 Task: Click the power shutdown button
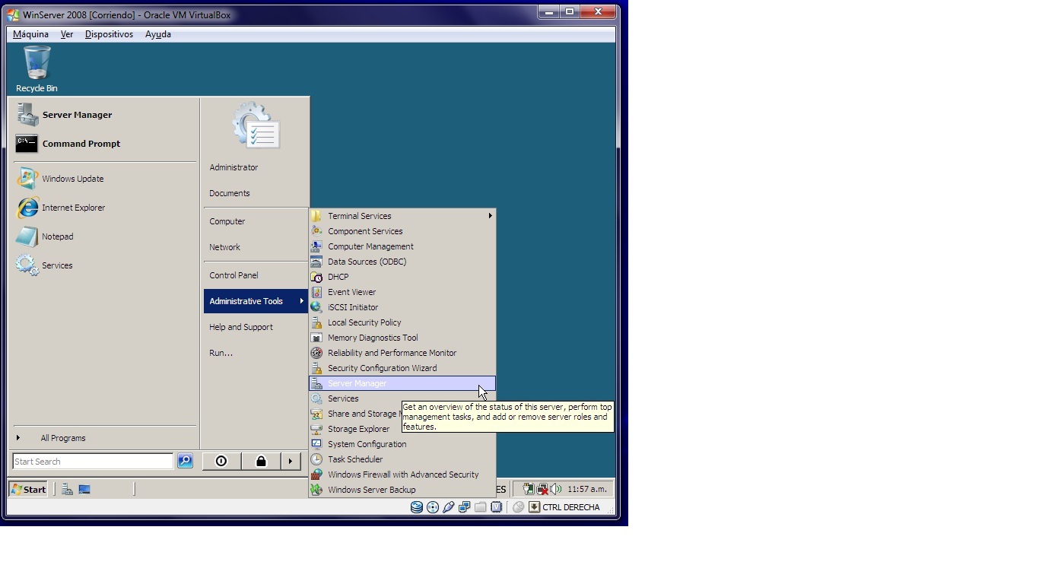coord(221,461)
